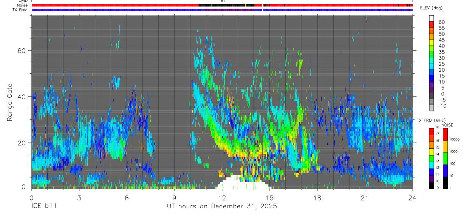
Task: Click the 100 label on NOISE legend
Action: click(452, 164)
